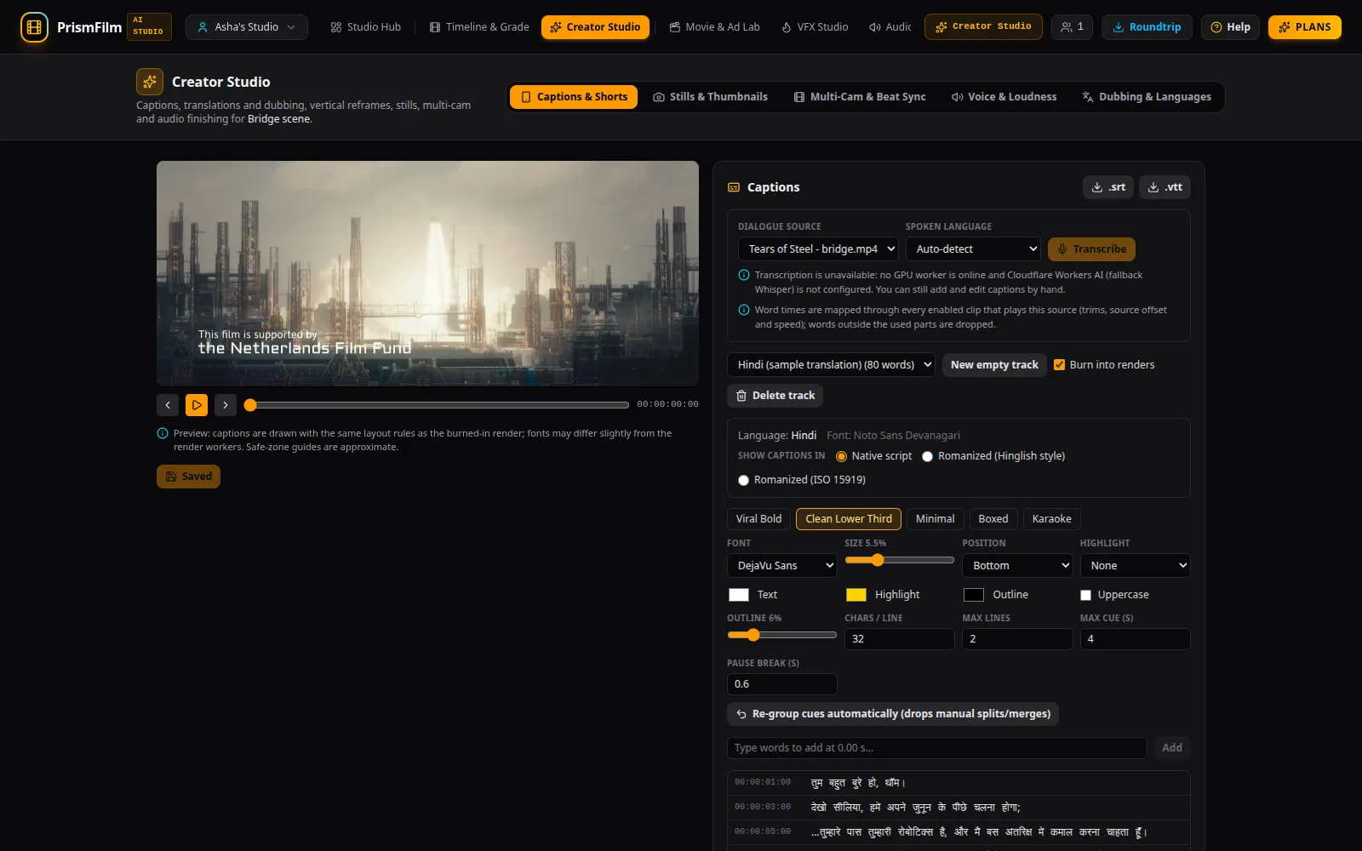
Task: Toggle Burn into renders checkbox
Action: [x=1060, y=365]
